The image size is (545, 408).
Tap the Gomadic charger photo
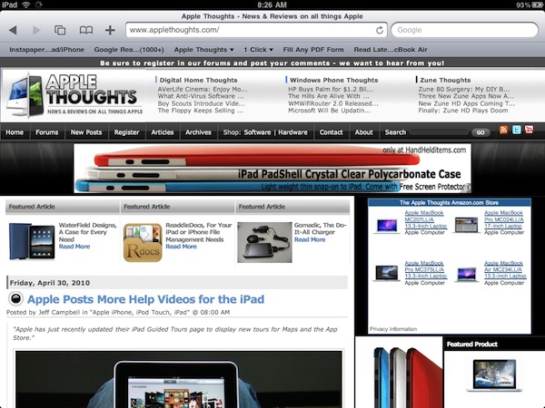point(264,242)
